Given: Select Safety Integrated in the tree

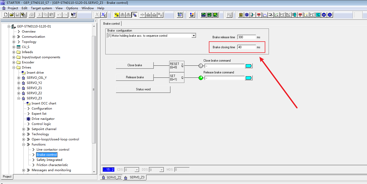Looking at the screenshot, I should point(49,160).
